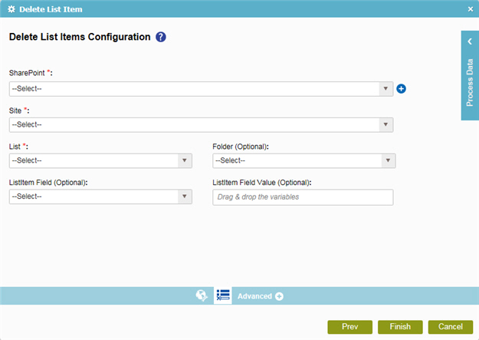Click the help question mark icon

click(161, 37)
